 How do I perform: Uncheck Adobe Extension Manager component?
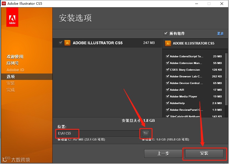[x=167, y=63]
